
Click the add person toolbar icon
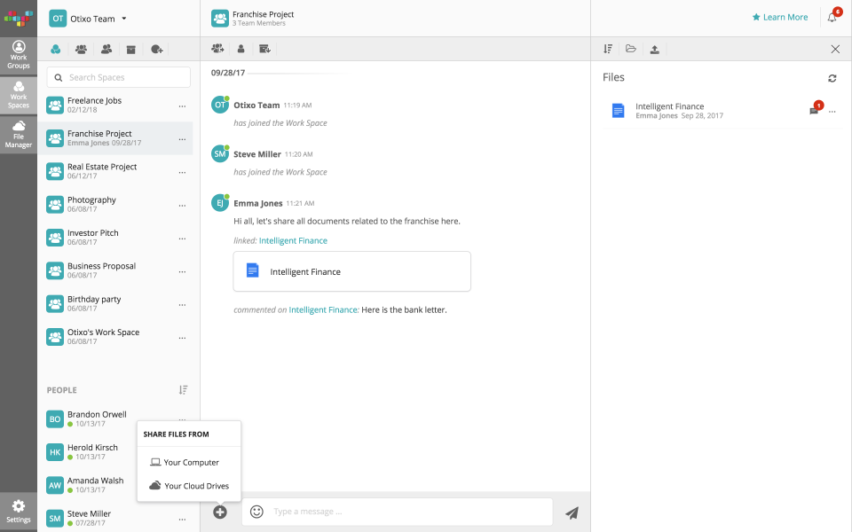coord(243,49)
